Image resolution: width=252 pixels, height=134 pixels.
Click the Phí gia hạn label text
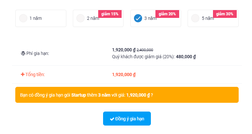point(38,54)
